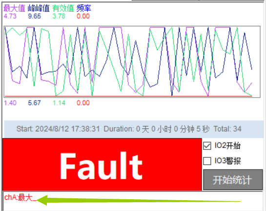Click the 1.40 lower limit value
The width and height of the screenshot is (266, 211).
tap(10, 103)
